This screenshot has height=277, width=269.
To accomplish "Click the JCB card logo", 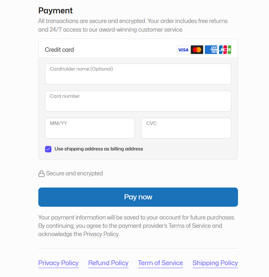I will [225, 50].
